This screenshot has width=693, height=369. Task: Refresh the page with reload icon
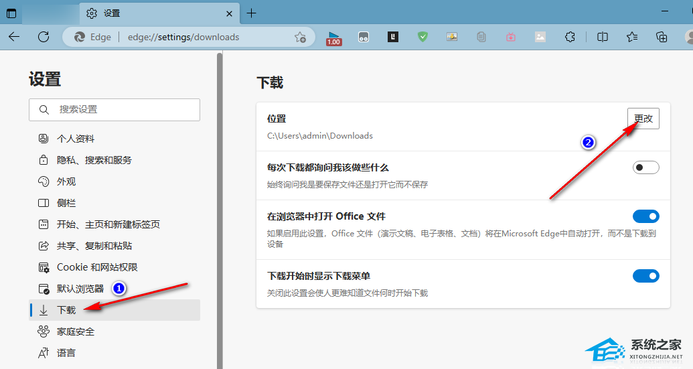coord(44,37)
